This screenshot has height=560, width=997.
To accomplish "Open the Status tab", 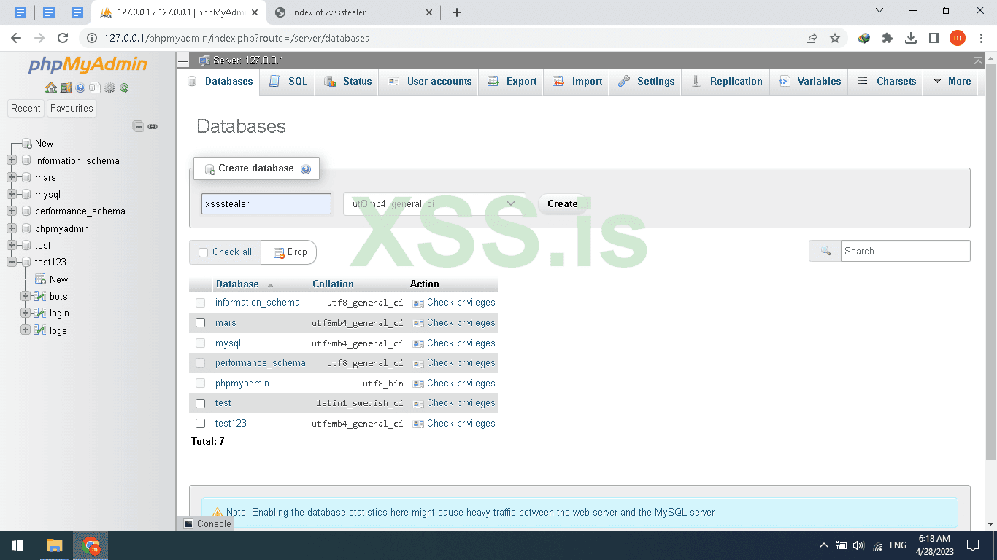I will 348,82.
